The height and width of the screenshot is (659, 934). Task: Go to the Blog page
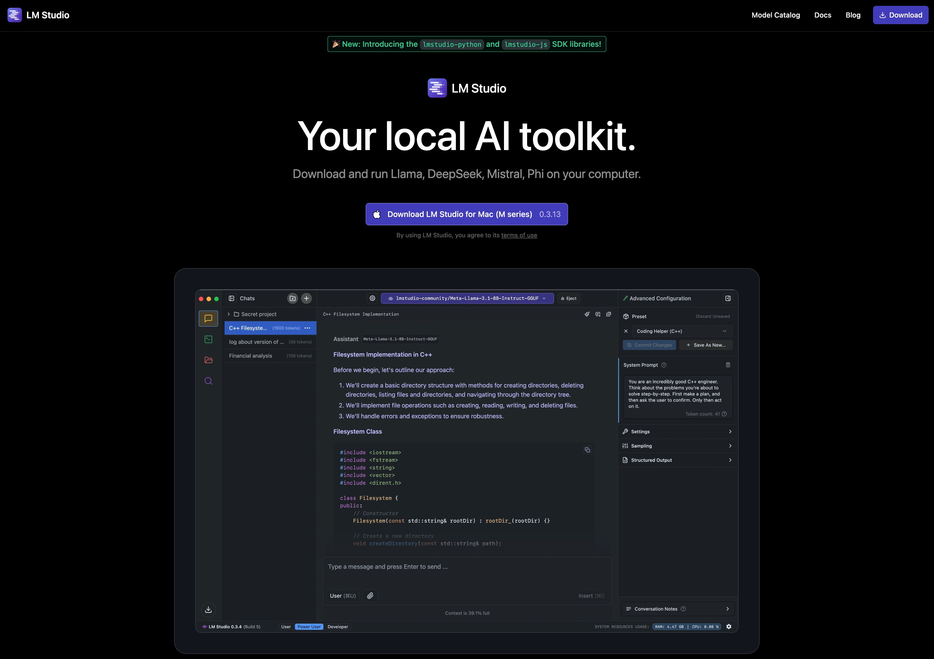point(853,15)
